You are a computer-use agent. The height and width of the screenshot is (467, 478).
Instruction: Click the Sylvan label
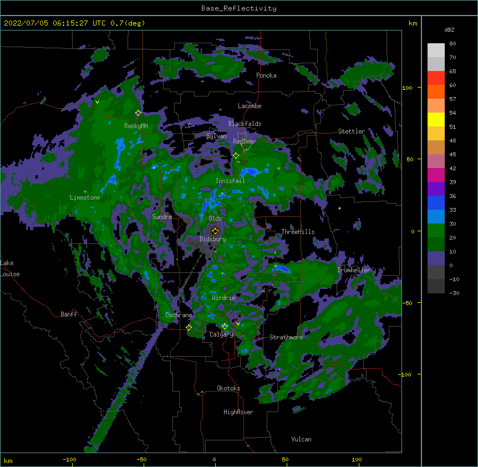(x=216, y=136)
